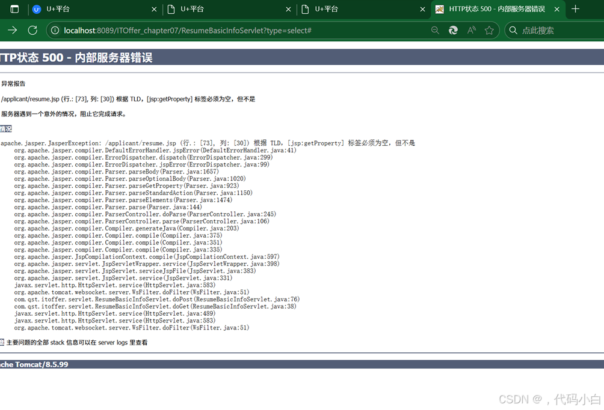Open the vertical tabs panel icon
The width and height of the screenshot is (604, 410).
click(x=13, y=9)
